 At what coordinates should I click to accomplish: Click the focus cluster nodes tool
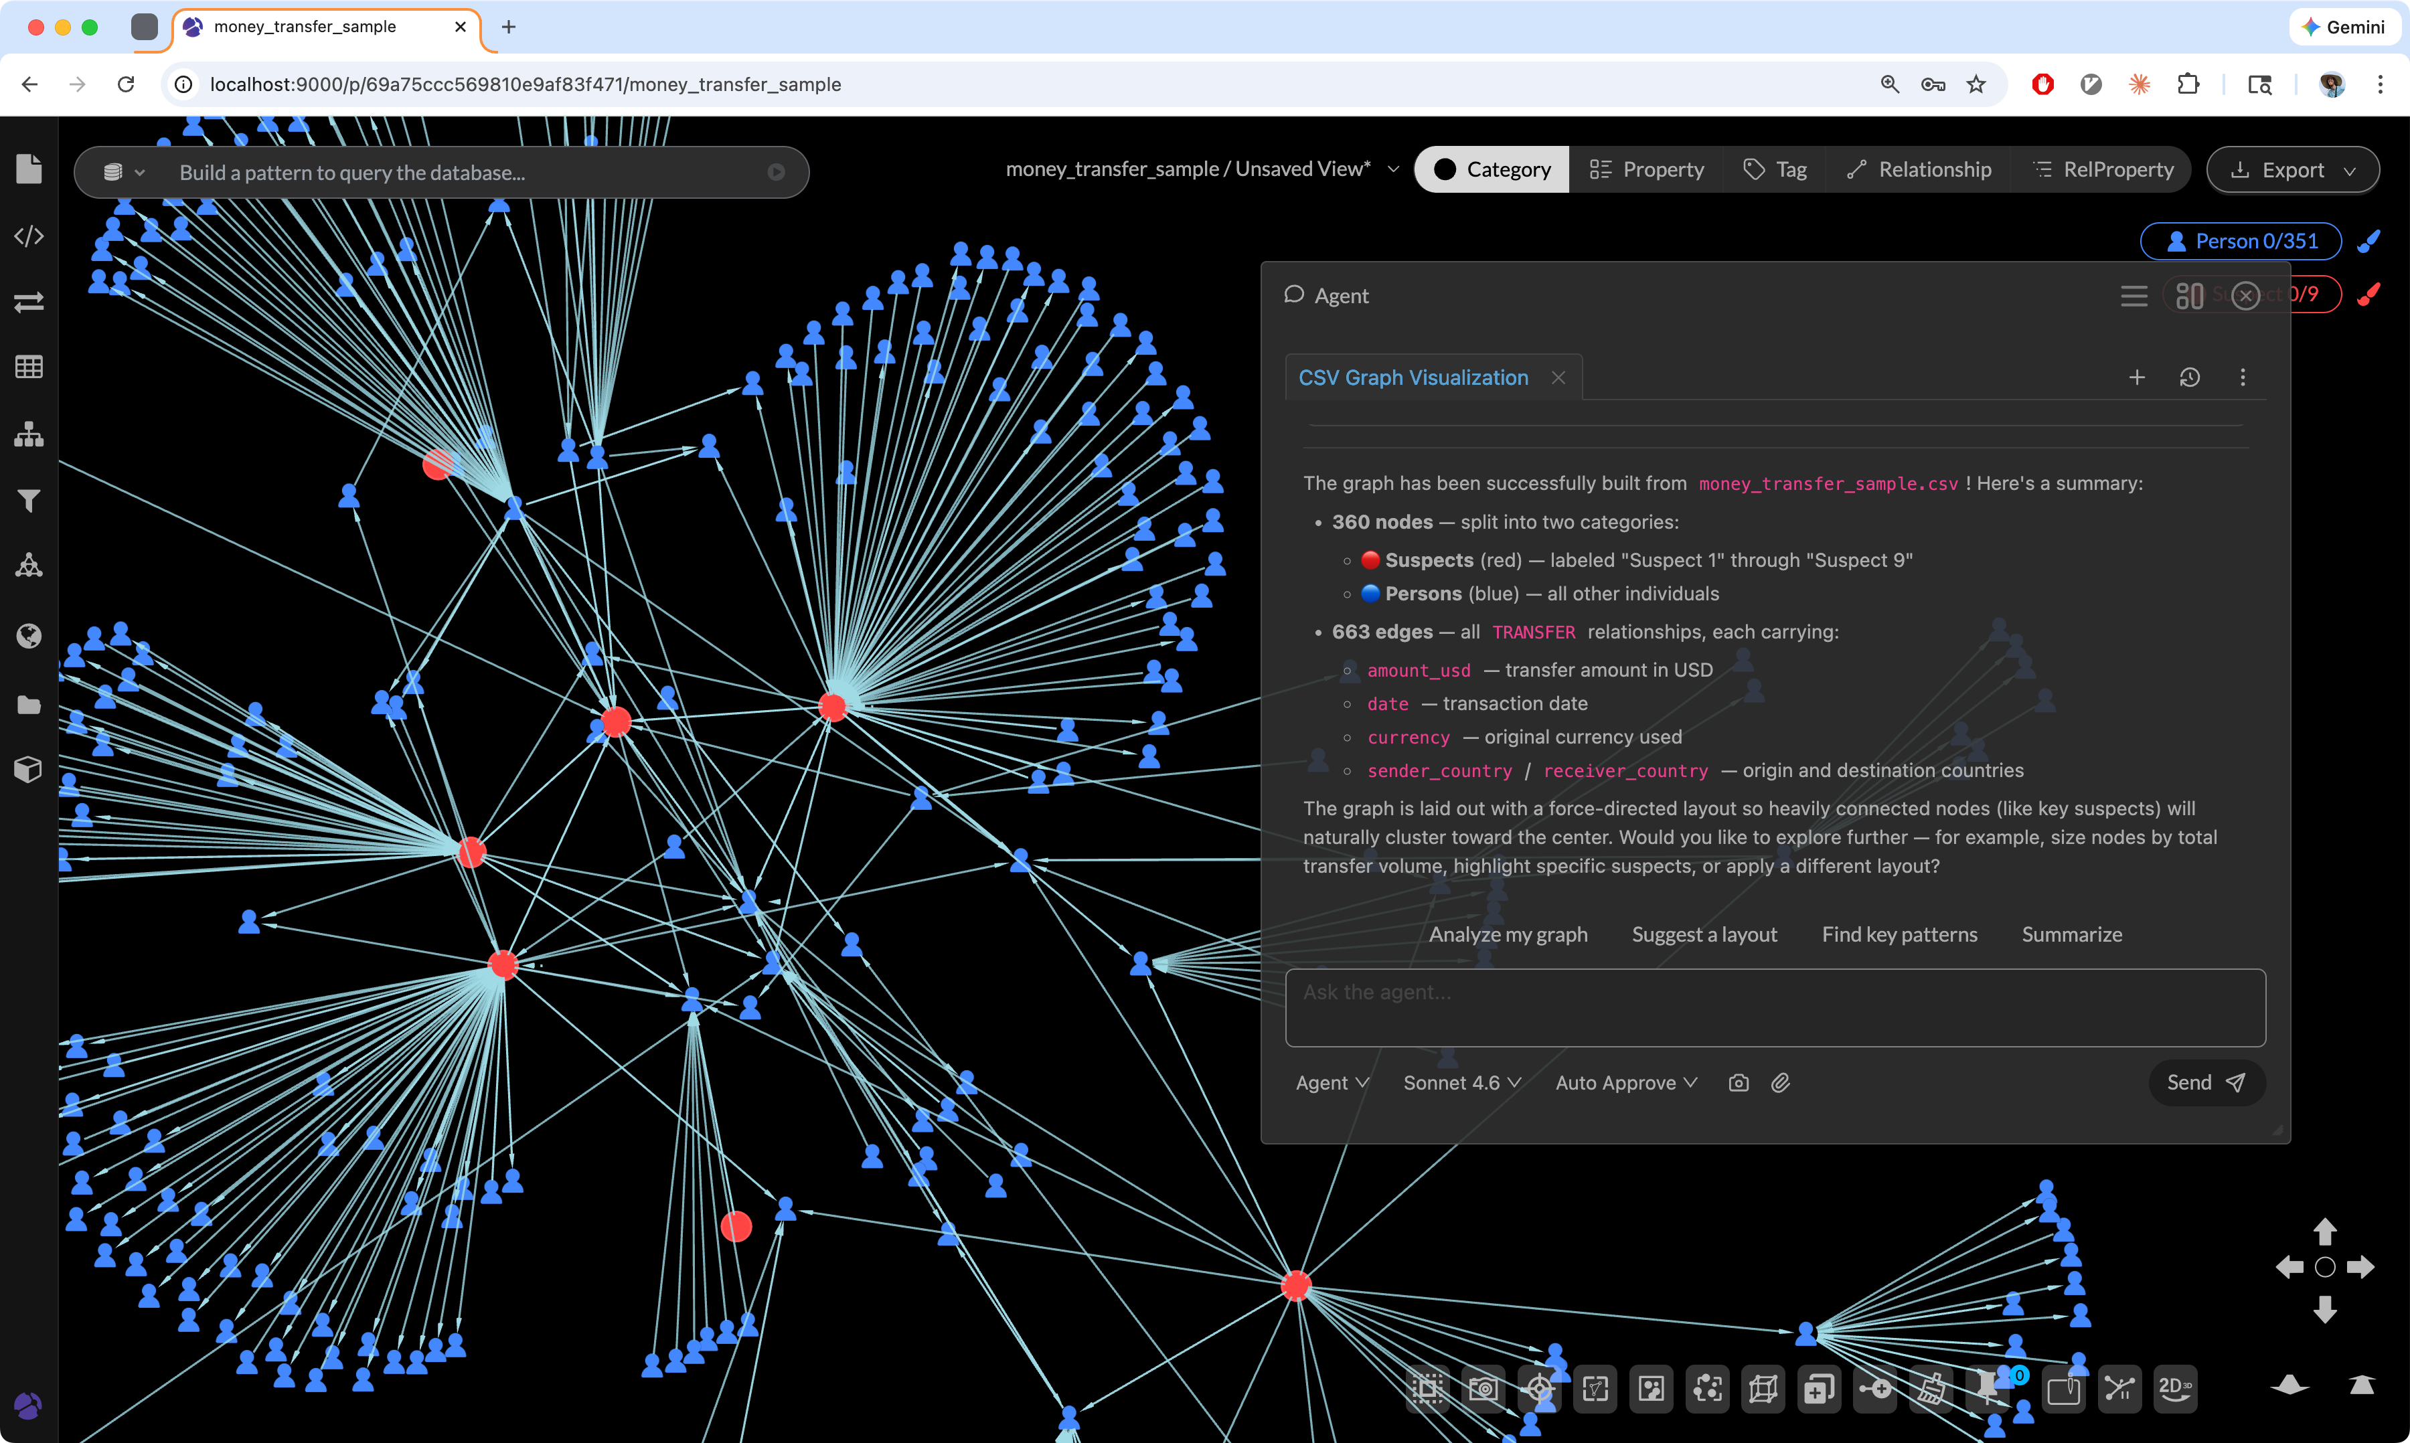point(1708,1389)
